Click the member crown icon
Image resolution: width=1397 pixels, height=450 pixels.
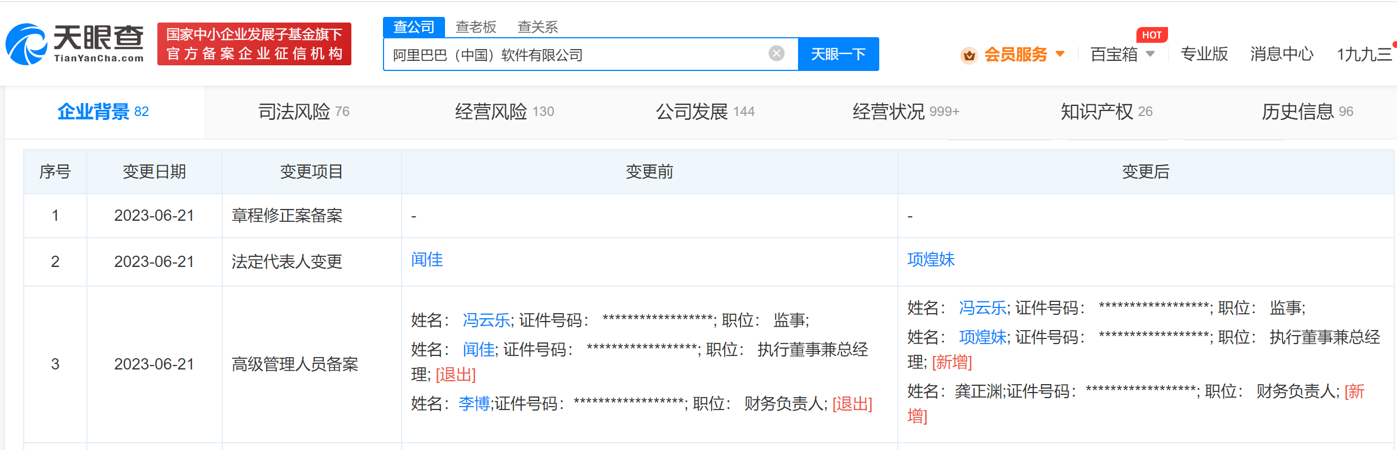969,55
